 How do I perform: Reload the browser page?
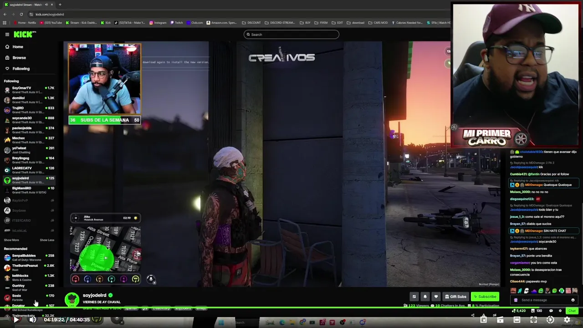(21, 14)
